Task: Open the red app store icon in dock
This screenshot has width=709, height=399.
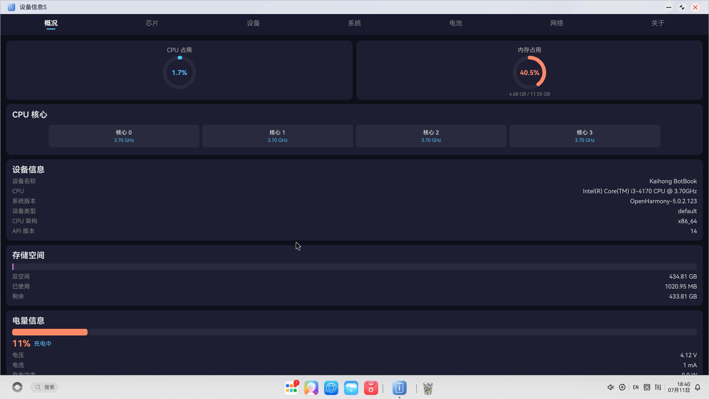Action: point(371,388)
